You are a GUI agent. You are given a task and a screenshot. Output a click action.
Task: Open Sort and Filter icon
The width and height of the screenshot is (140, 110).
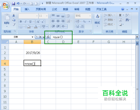(x=127, y=15)
